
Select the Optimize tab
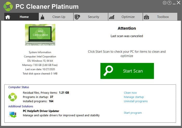[x=126, y=17]
